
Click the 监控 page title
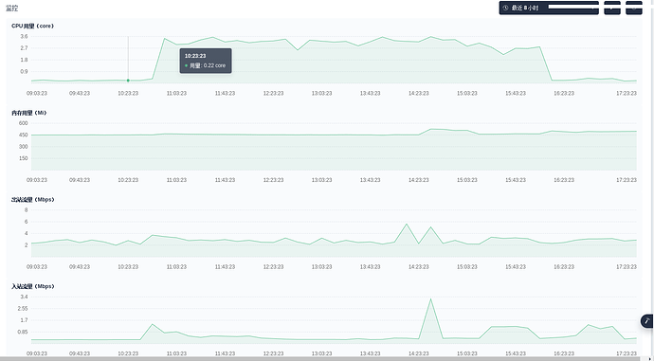click(x=11, y=9)
